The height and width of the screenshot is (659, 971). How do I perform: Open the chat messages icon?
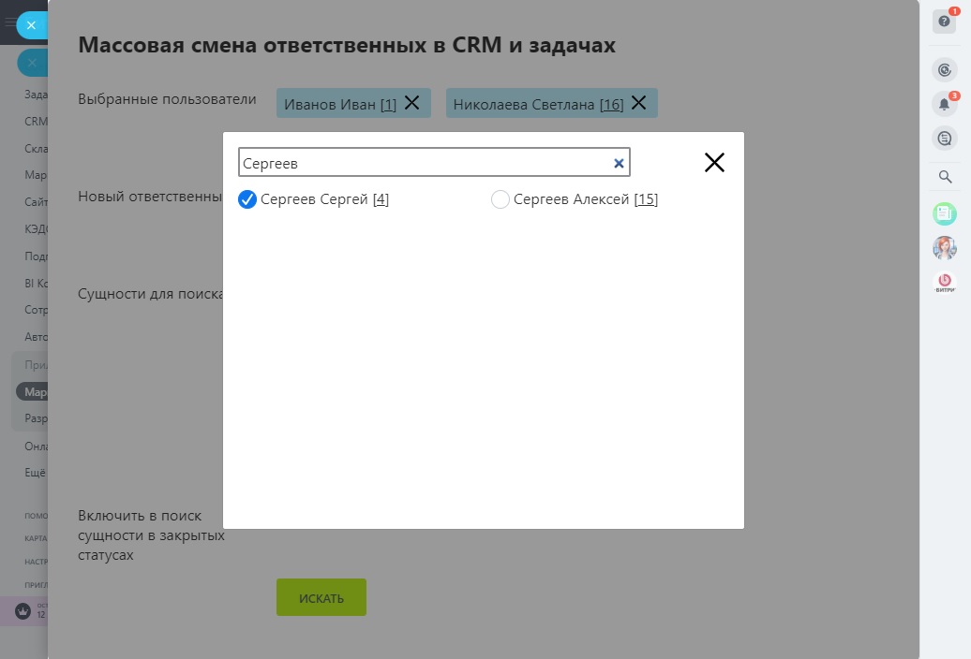(944, 139)
